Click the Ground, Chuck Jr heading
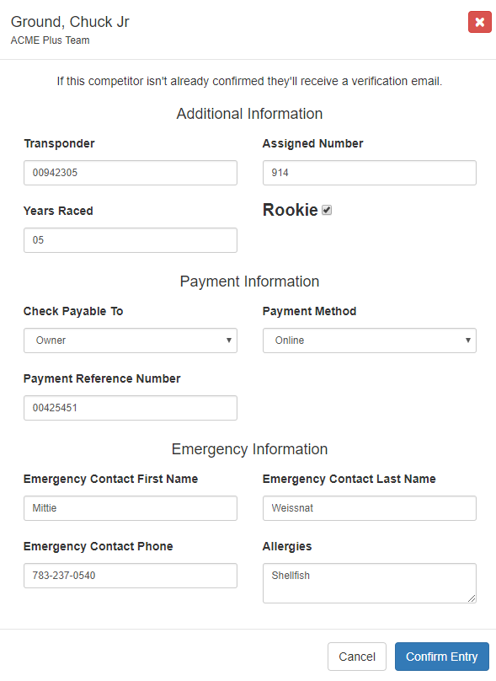The image size is (496, 681). (70, 22)
